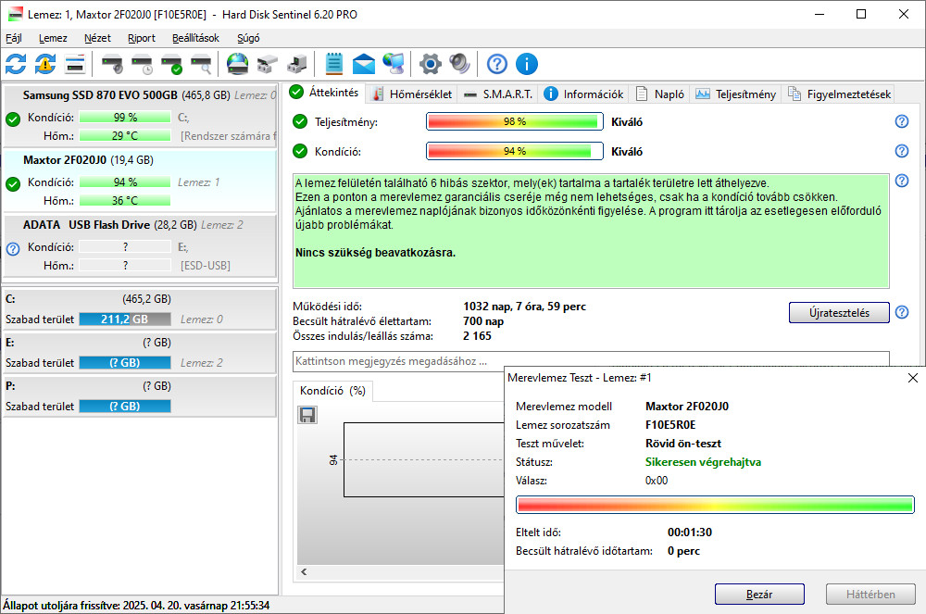
Task: Click the globe over drive toolbar icon
Action: point(237,64)
